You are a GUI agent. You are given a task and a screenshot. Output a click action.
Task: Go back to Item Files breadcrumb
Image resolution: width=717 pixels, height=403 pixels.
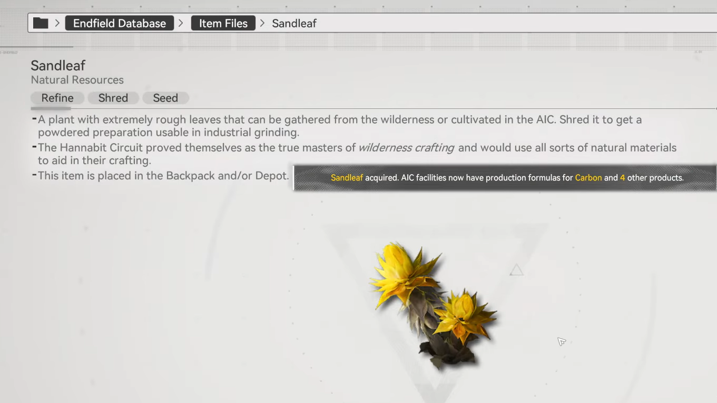pyautogui.click(x=223, y=23)
